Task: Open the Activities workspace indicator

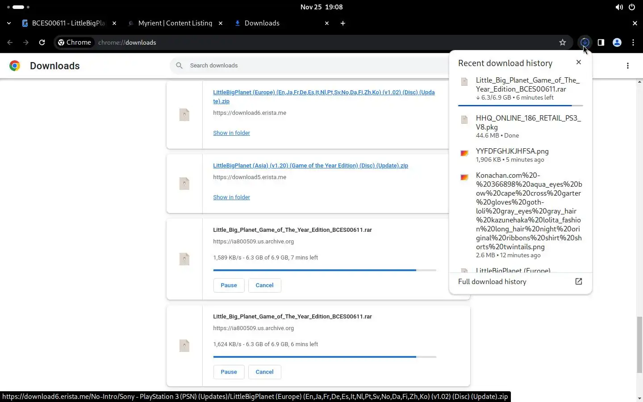Action: [x=18, y=7]
